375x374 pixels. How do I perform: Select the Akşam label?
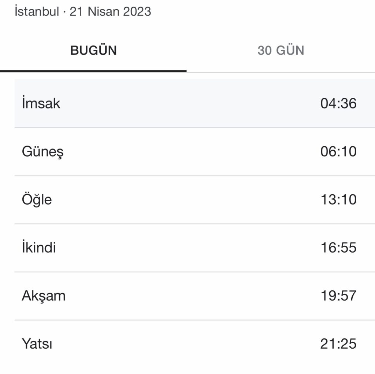coord(44,296)
